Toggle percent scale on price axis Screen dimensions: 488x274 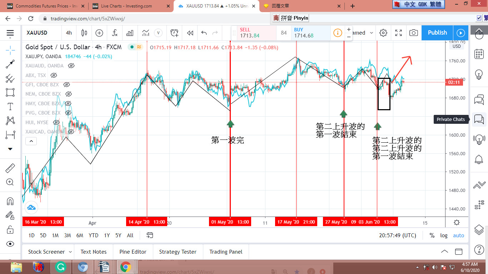(x=432, y=235)
